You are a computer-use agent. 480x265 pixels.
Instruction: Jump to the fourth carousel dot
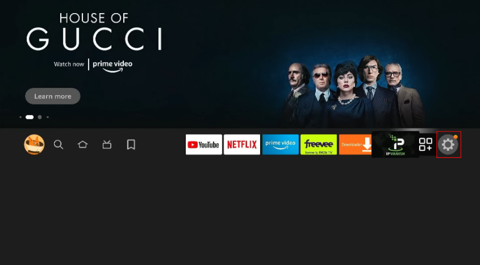(47, 117)
